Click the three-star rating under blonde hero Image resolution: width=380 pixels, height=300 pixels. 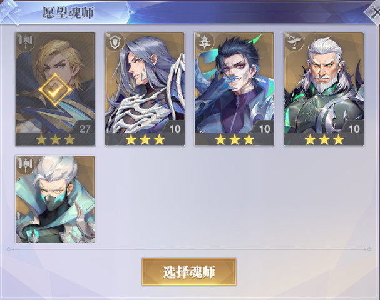pos(55,139)
